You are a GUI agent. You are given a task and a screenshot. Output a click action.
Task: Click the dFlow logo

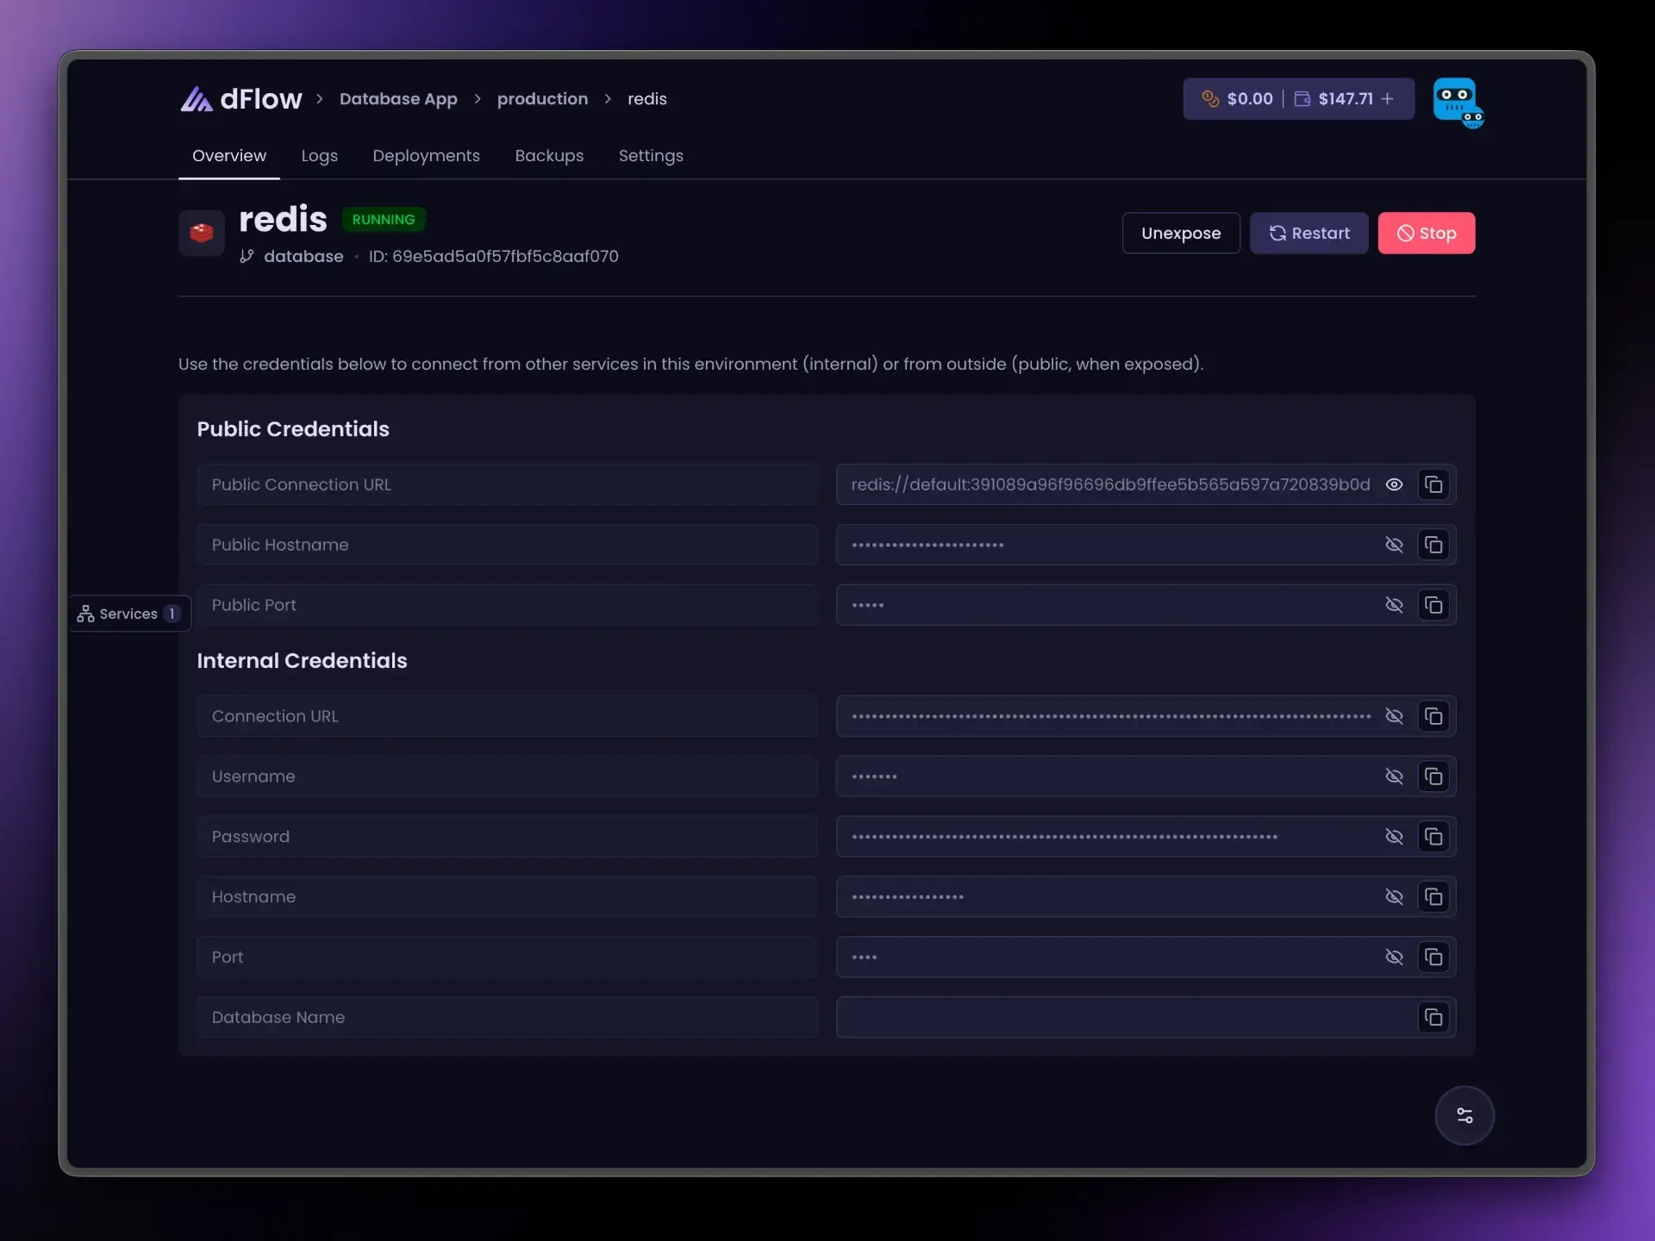coord(241,99)
